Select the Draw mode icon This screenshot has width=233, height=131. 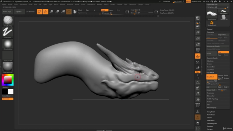[46, 12]
